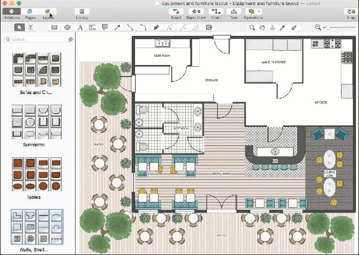The image size is (359, 255).
Task: Click the library Search field
Action: (35, 39)
